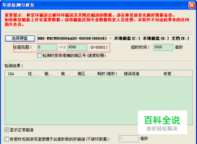
Task: Click the 柱面范围 label
Action: (x=22, y=47)
